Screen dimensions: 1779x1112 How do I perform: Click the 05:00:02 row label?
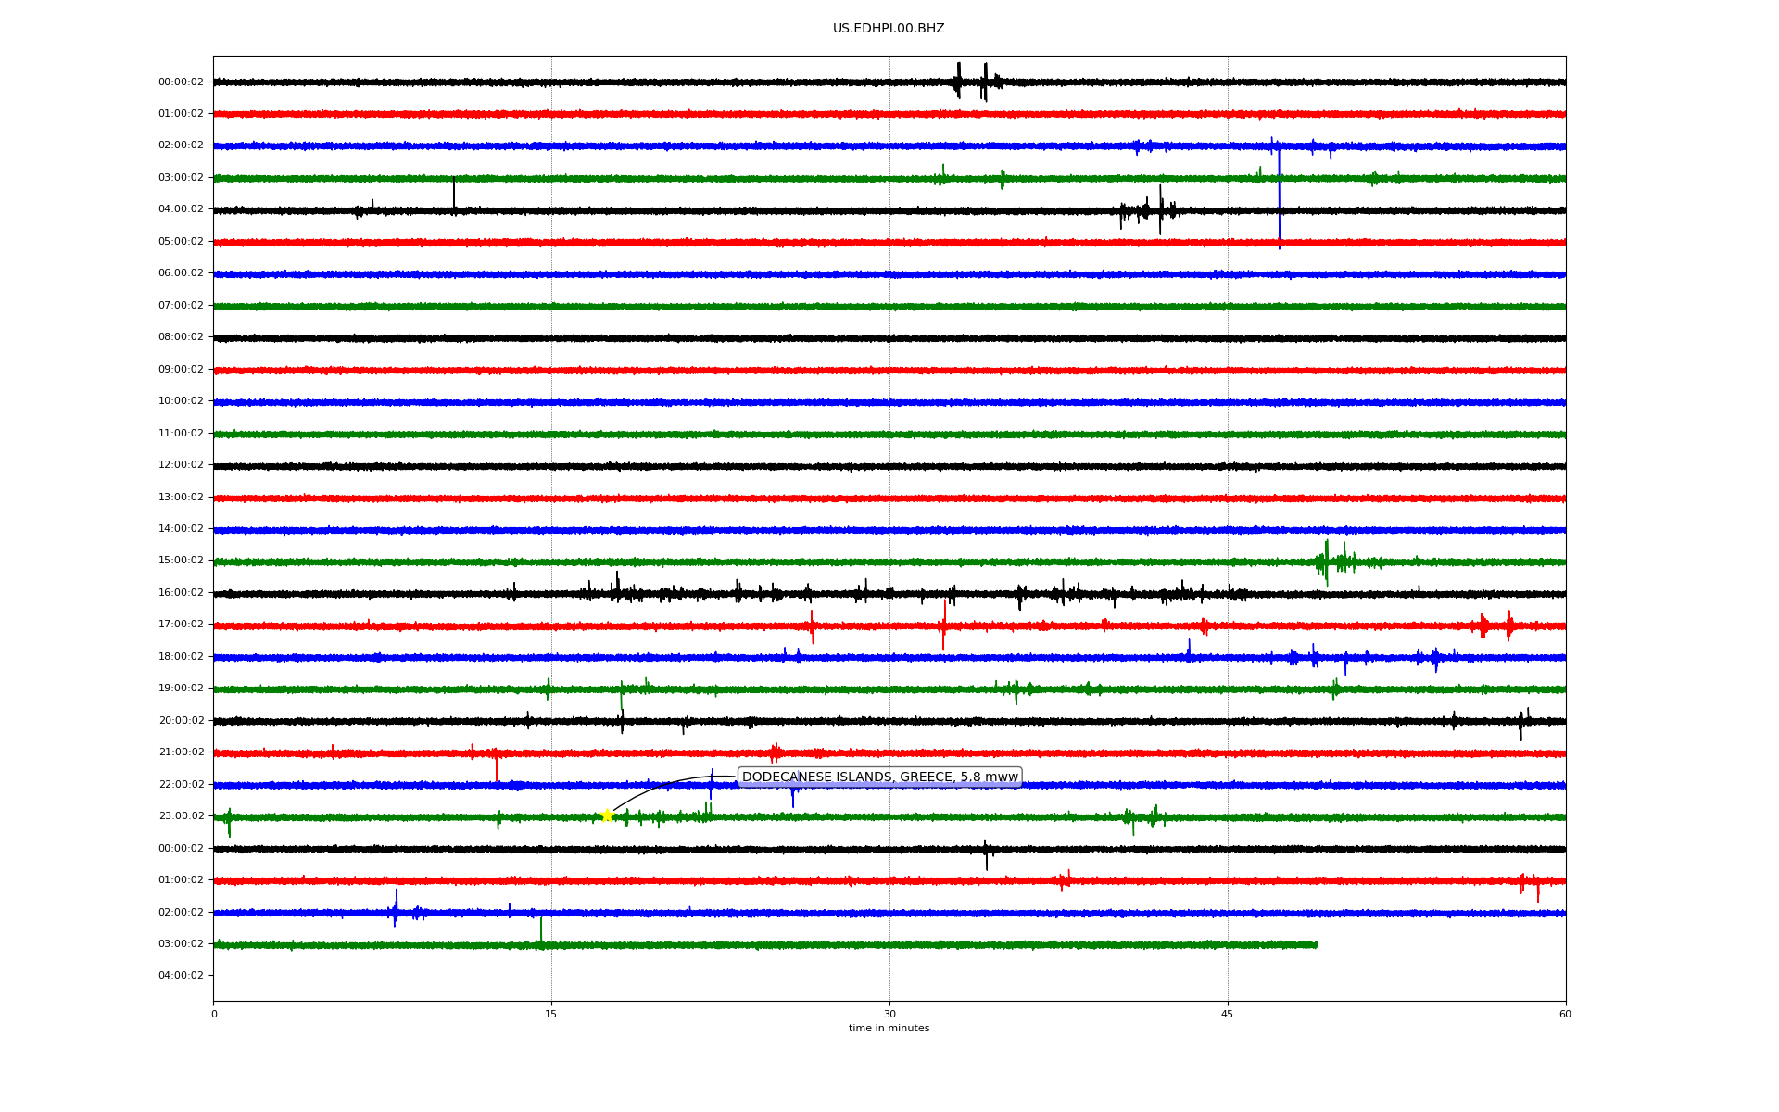click(181, 241)
